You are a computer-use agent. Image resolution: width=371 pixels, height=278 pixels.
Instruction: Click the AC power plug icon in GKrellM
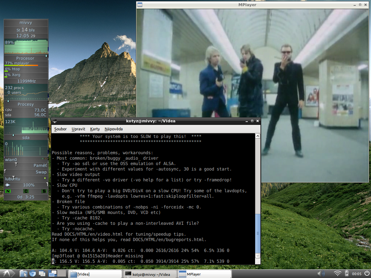coord(8,185)
